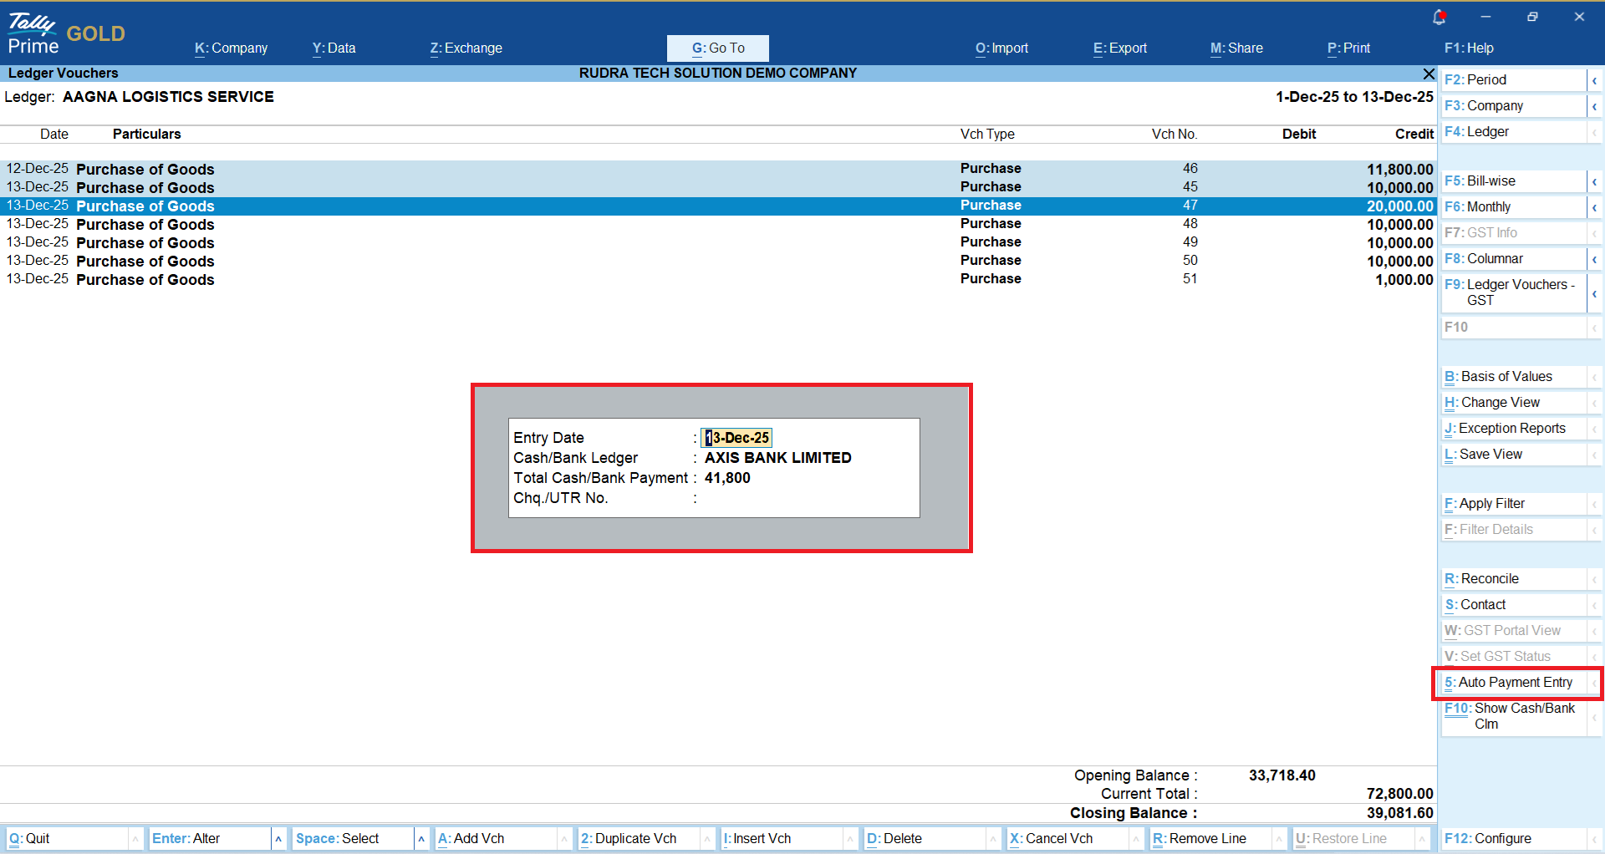Close the Ledger Vouchers screen with X
This screenshot has width=1605, height=854.
(1429, 74)
